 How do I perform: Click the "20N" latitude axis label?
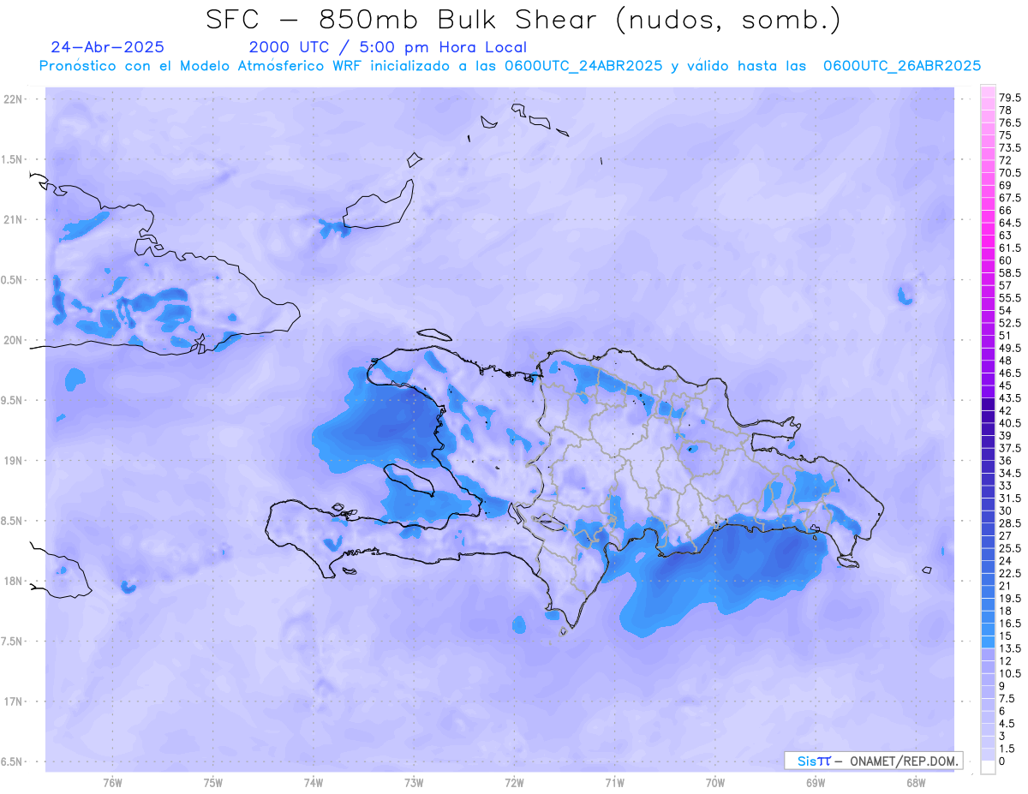point(15,340)
